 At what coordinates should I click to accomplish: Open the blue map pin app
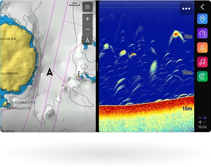[x=202, y=19]
